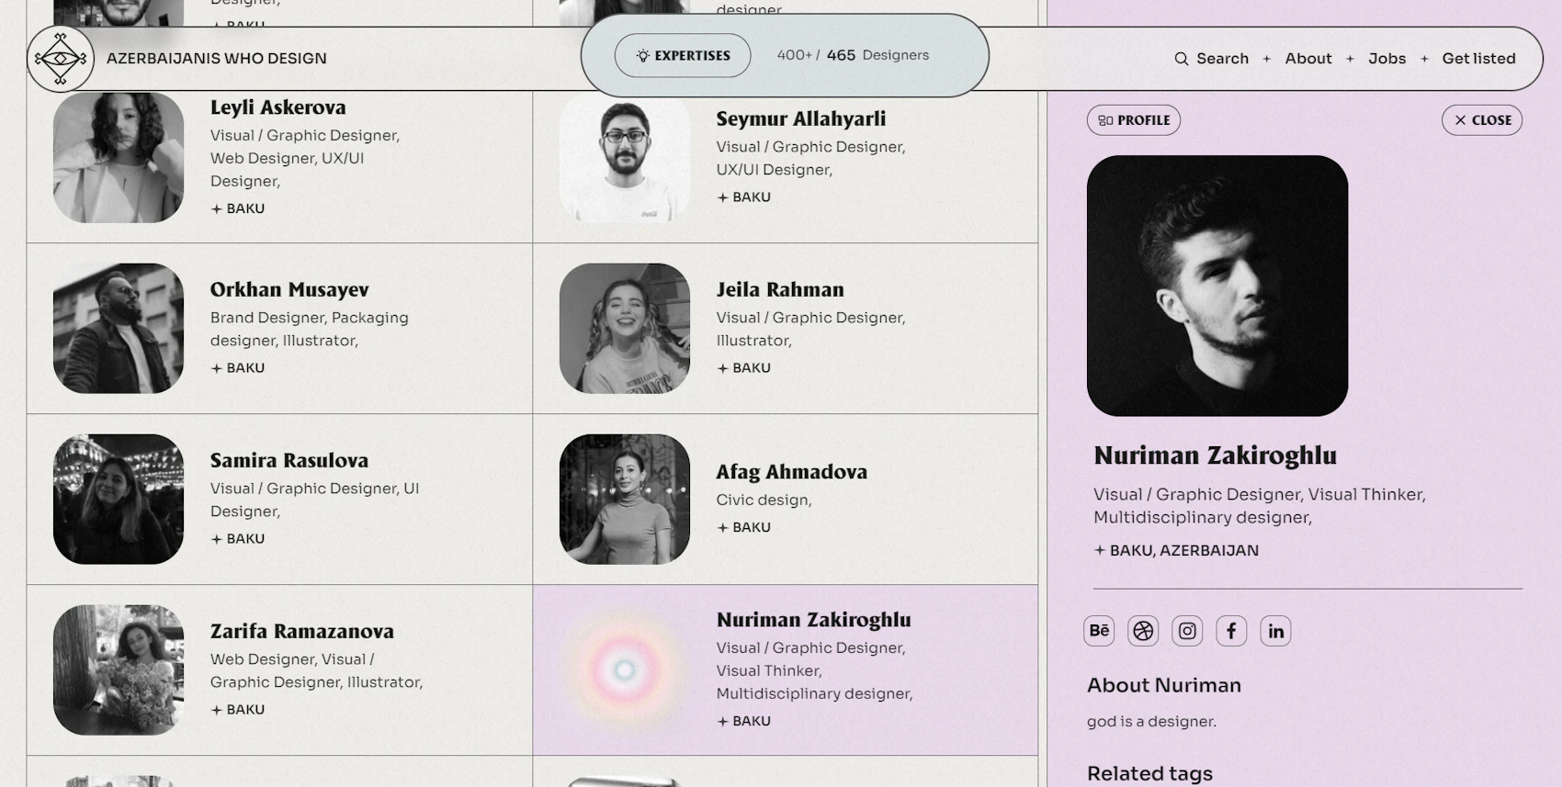Image resolution: width=1562 pixels, height=787 pixels.
Task: View Afag Ahmadova's profile photo
Action: tap(625, 500)
